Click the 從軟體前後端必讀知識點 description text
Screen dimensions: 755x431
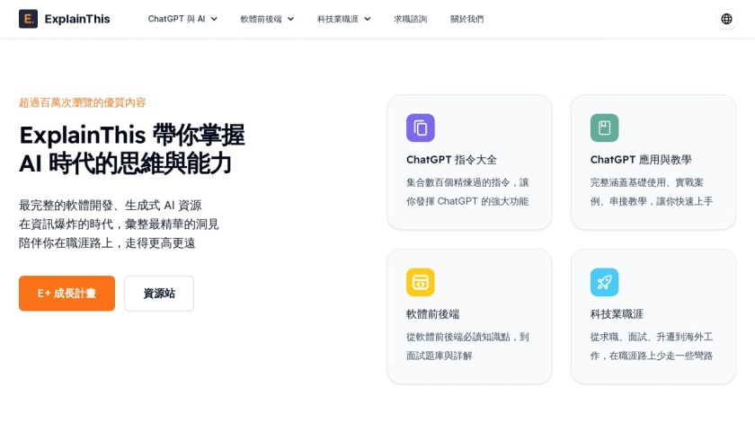click(467, 347)
